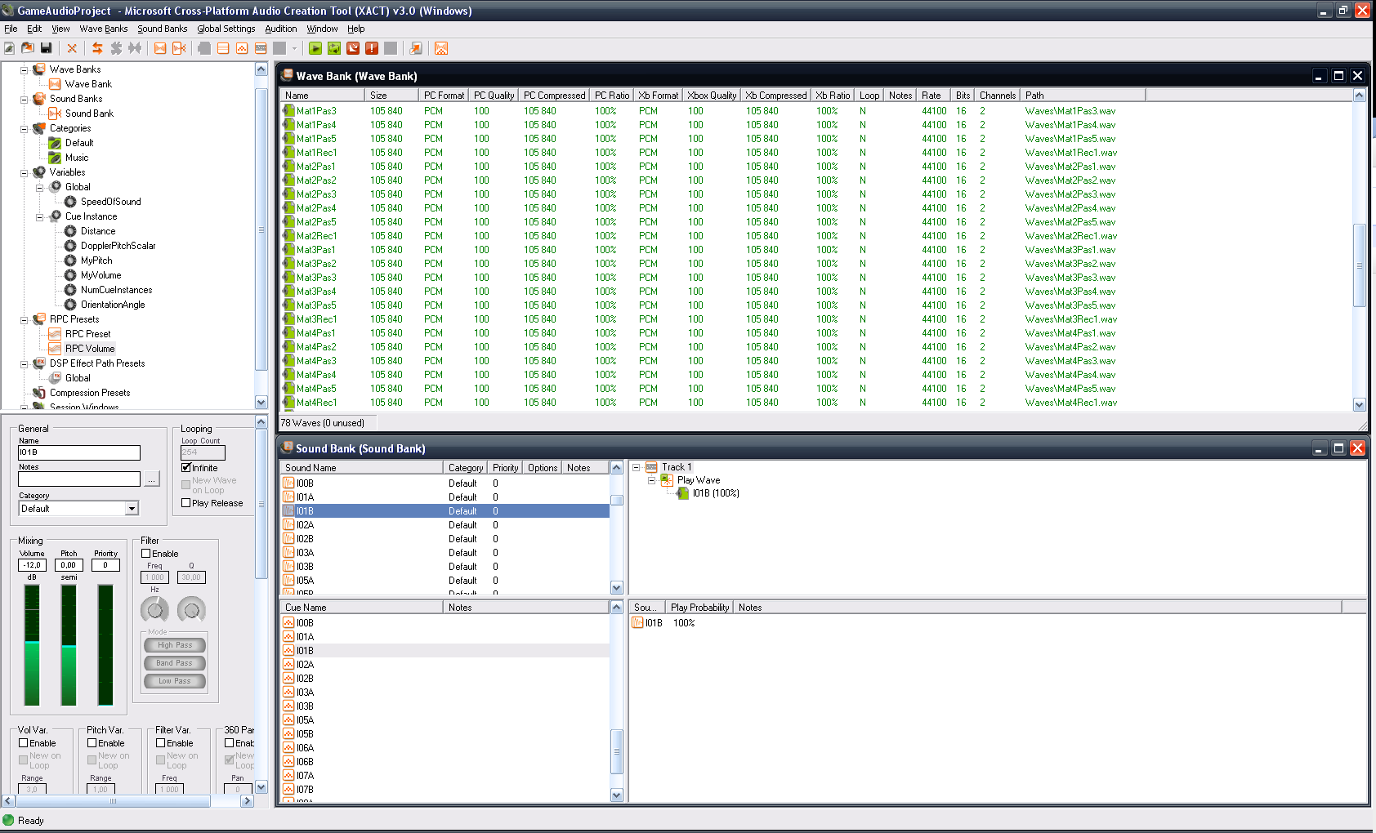Click the Save floppy disk icon
The width and height of the screenshot is (1376, 833).
[47, 48]
